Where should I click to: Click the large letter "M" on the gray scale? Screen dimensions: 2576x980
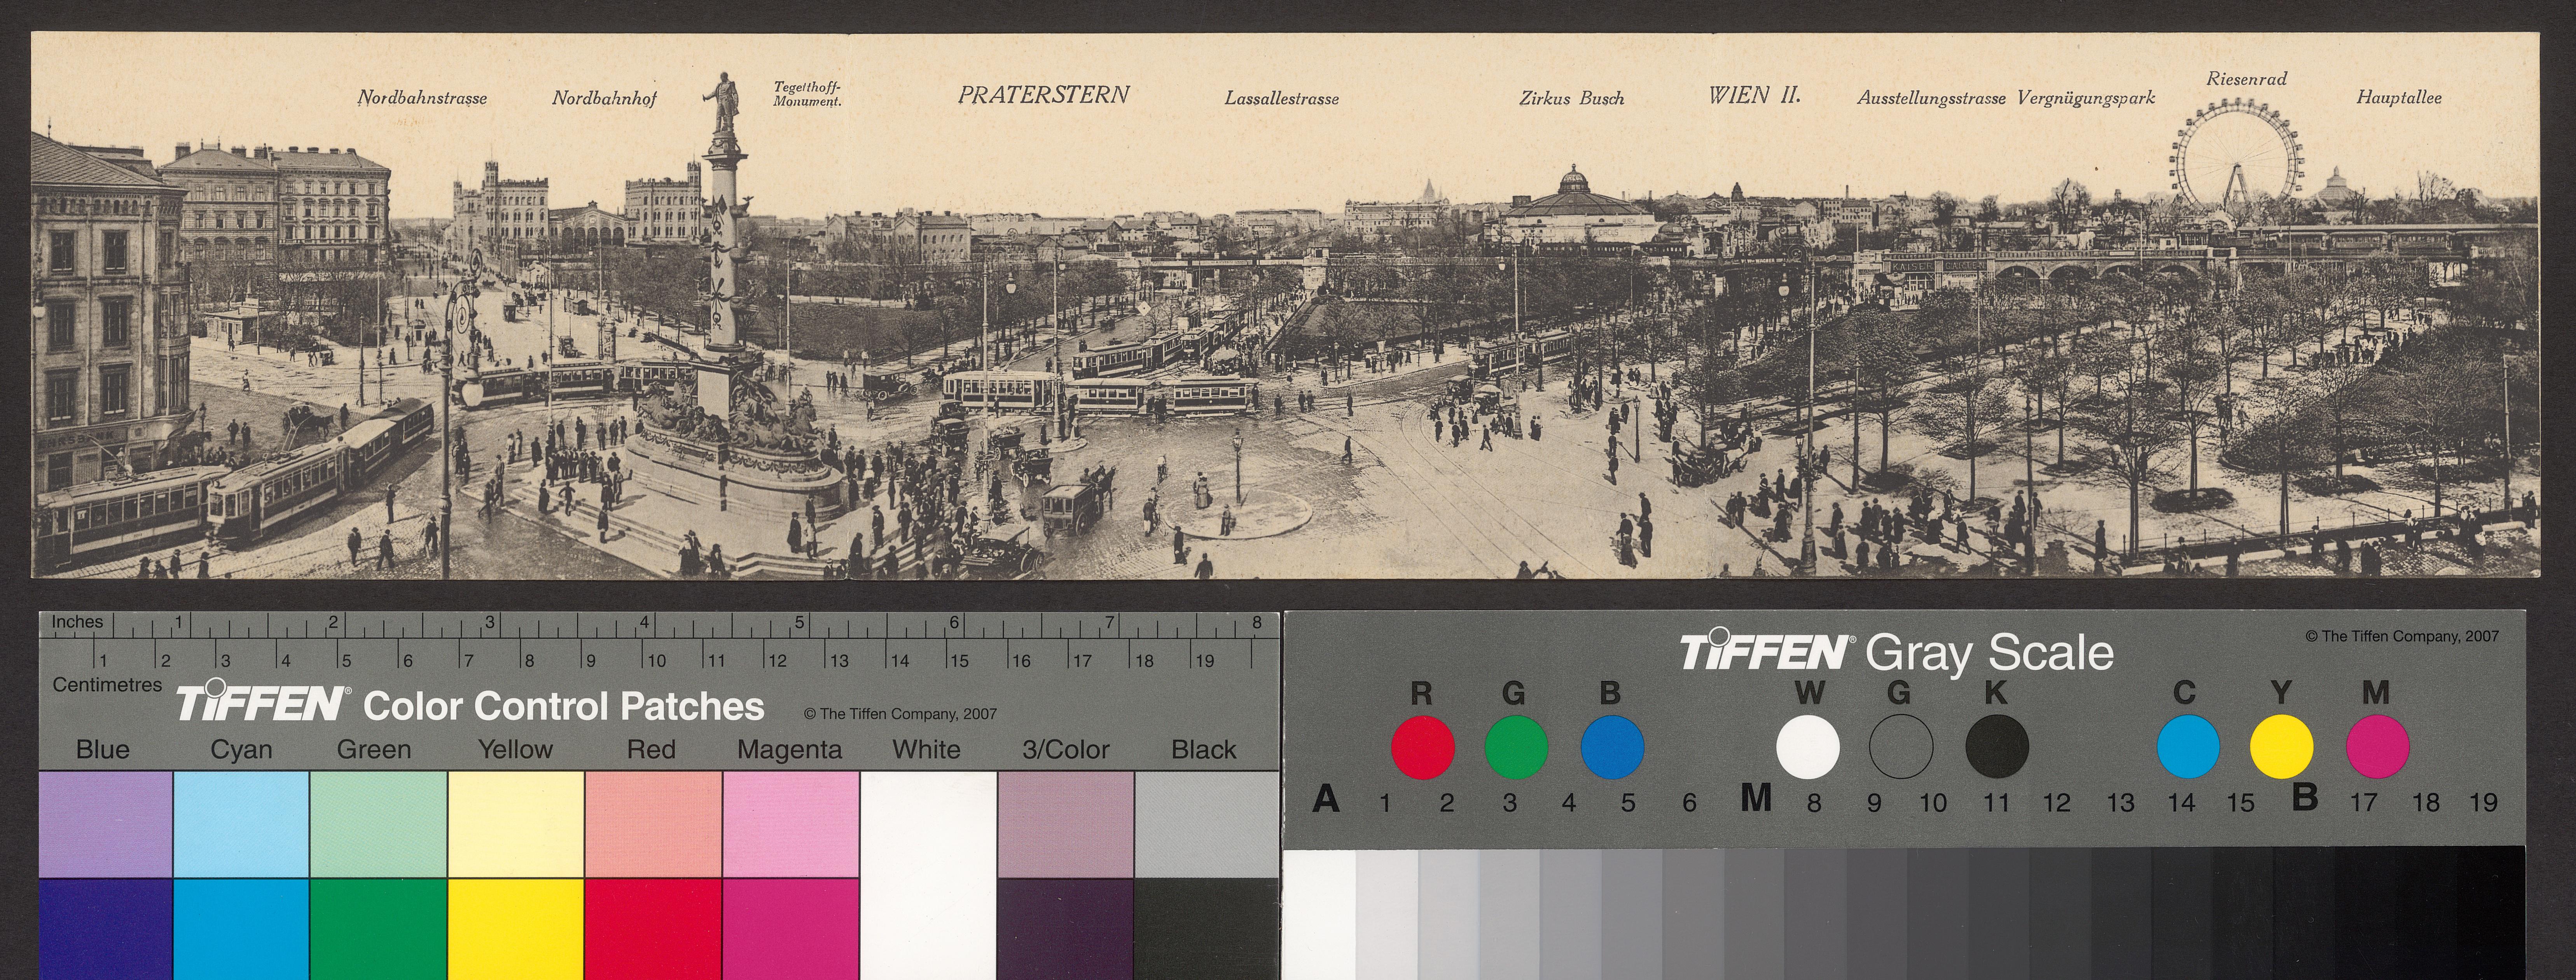tap(1756, 798)
